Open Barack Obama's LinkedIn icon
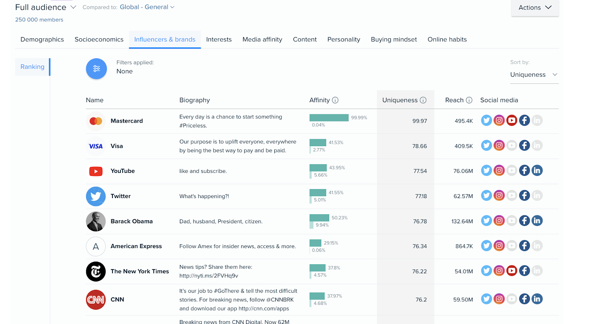Screen dimensions: 602x324 tap(537, 221)
